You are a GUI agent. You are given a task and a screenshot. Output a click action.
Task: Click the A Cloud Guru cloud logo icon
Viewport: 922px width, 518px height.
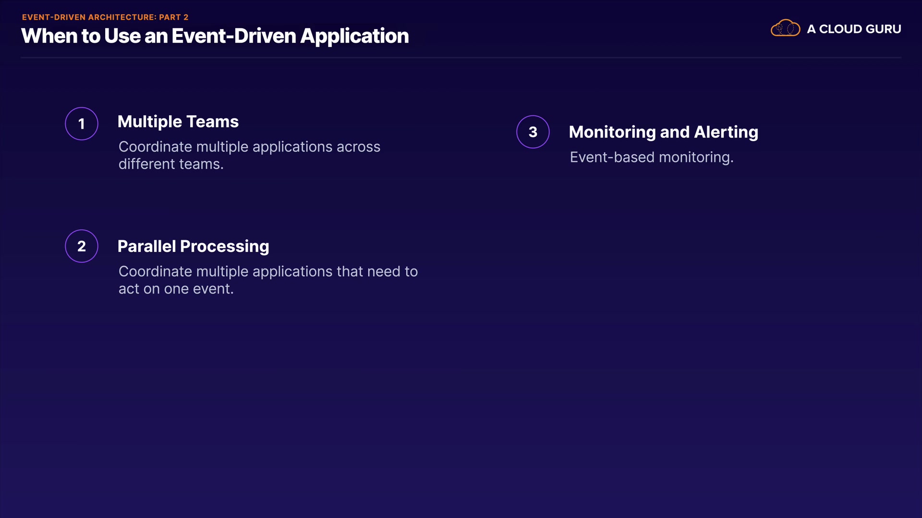(785, 28)
